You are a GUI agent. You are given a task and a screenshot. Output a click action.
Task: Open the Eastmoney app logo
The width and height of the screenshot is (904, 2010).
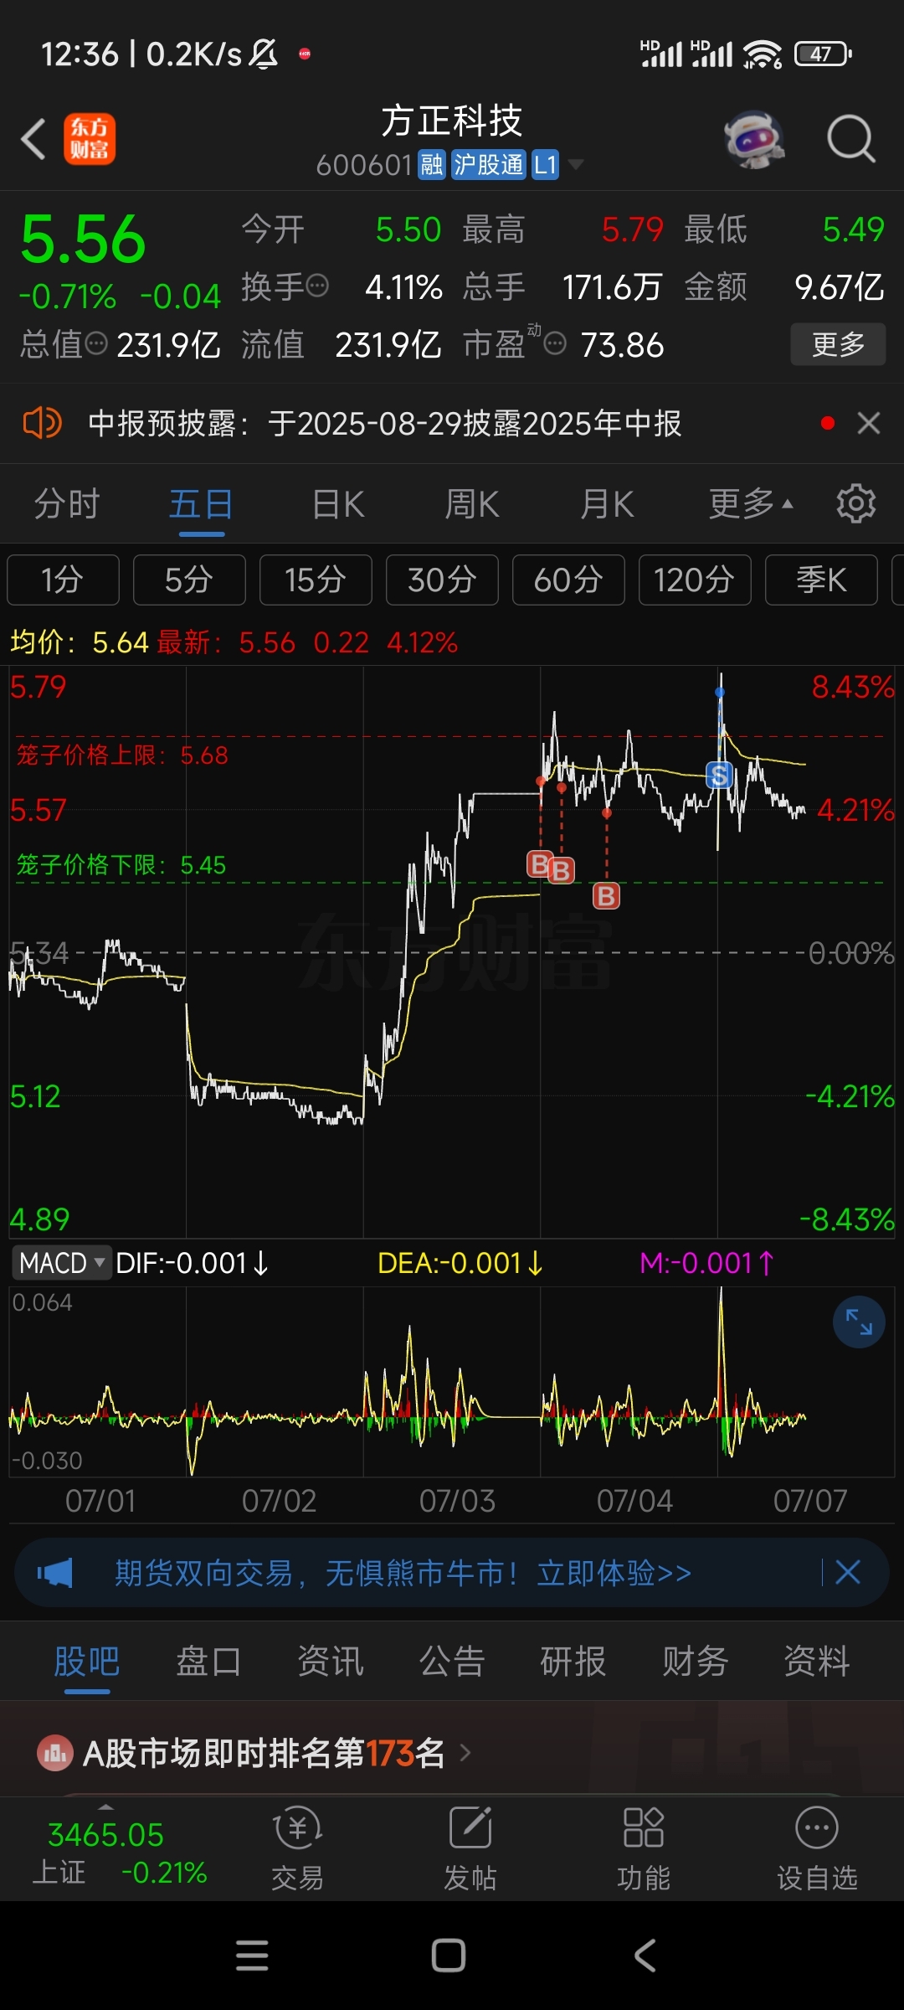pyautogui.click(x=90, y=139)
